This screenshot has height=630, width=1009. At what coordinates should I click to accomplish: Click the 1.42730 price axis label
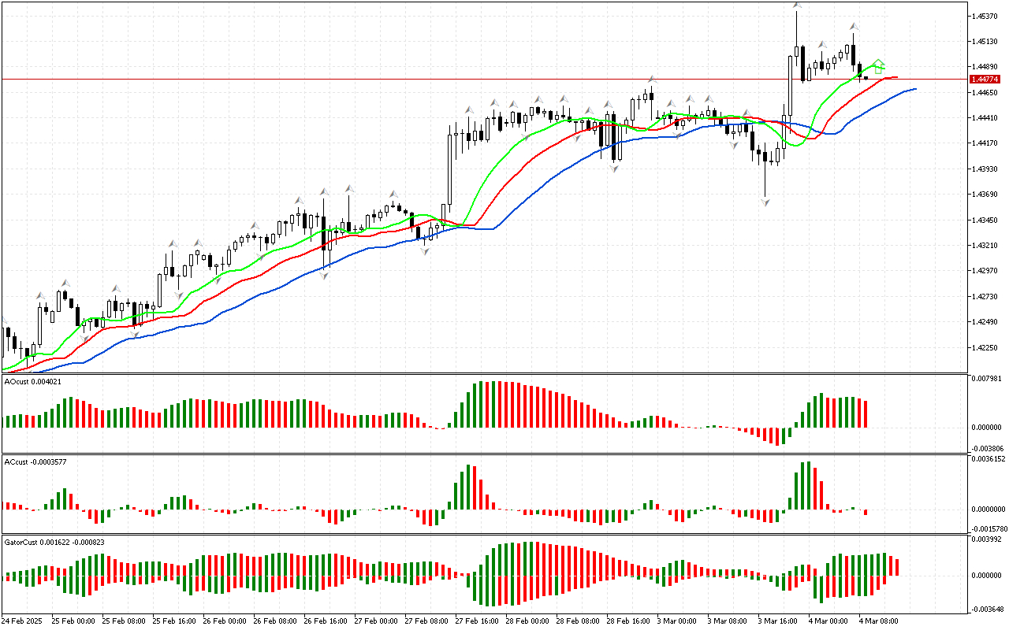tap(985, 297)
